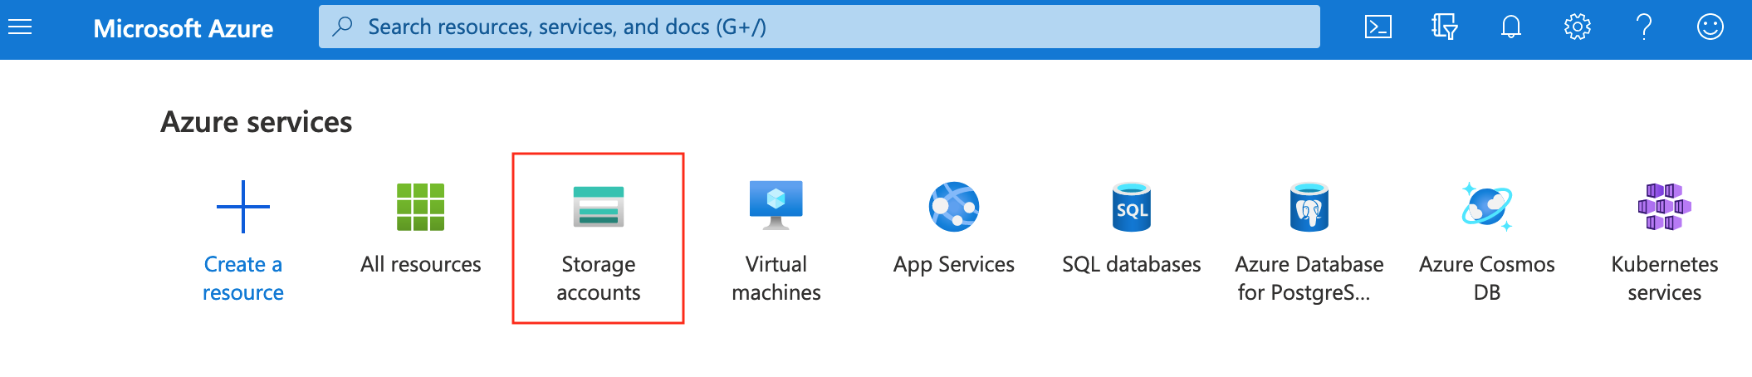Screen dimensions: 1752x377
Task: Open SQL databases icon
Action: [x=1132, y=207]
